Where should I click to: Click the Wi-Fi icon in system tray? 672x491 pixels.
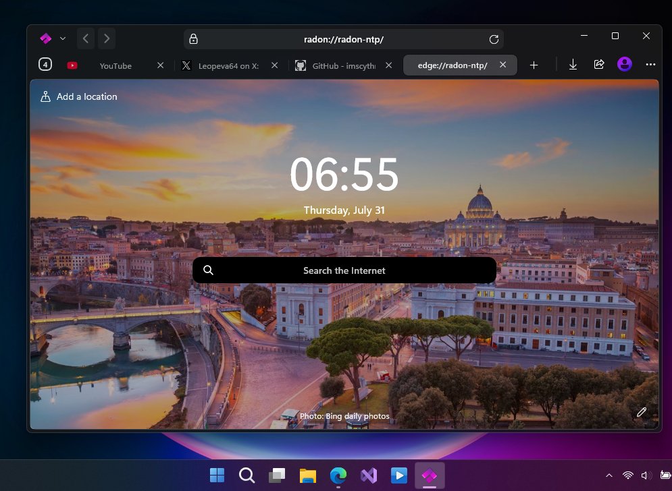pyautogui.click(x=628, y=475)
